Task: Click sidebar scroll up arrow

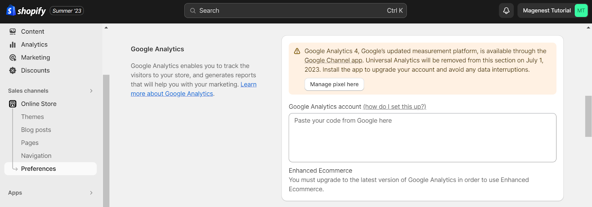Action: 106,28
